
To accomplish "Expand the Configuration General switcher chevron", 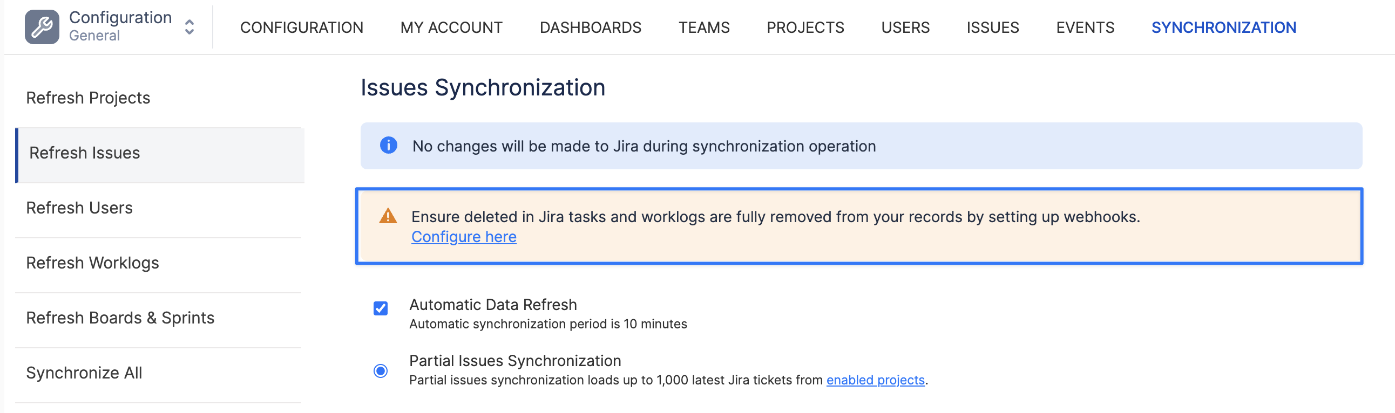I will [189, 27].
